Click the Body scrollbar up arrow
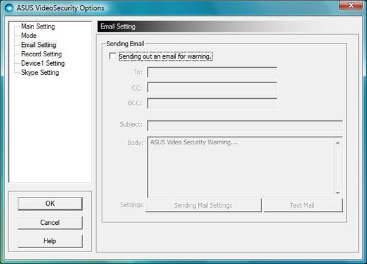The image size is (367, 264). pos(337,142)
